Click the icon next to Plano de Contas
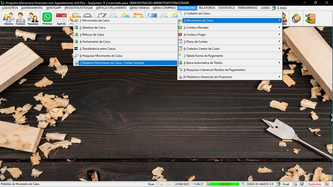Image resolution: width=333 pixels, height=187 pixels. [x=180, y=42]
